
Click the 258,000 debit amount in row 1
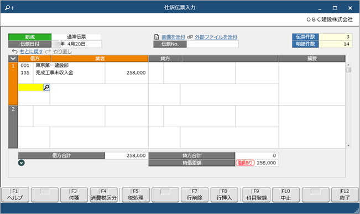[136, 73]
